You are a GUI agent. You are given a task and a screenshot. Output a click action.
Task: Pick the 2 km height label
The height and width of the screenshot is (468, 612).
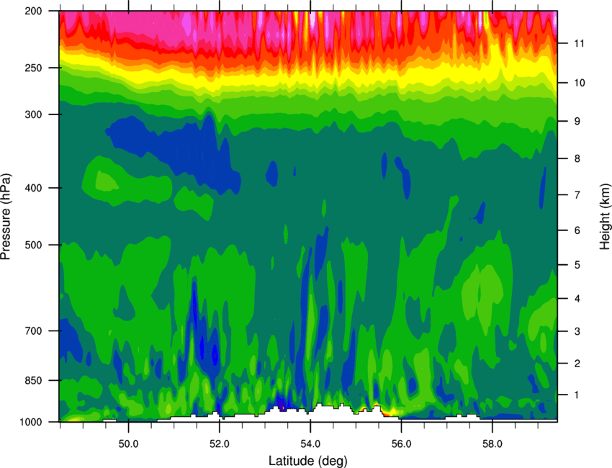(577, 364)
